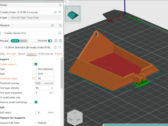The image size is (168, 126).
Task: Open the Support/raft base filament dropdown
Action: [x=44, y=123]
